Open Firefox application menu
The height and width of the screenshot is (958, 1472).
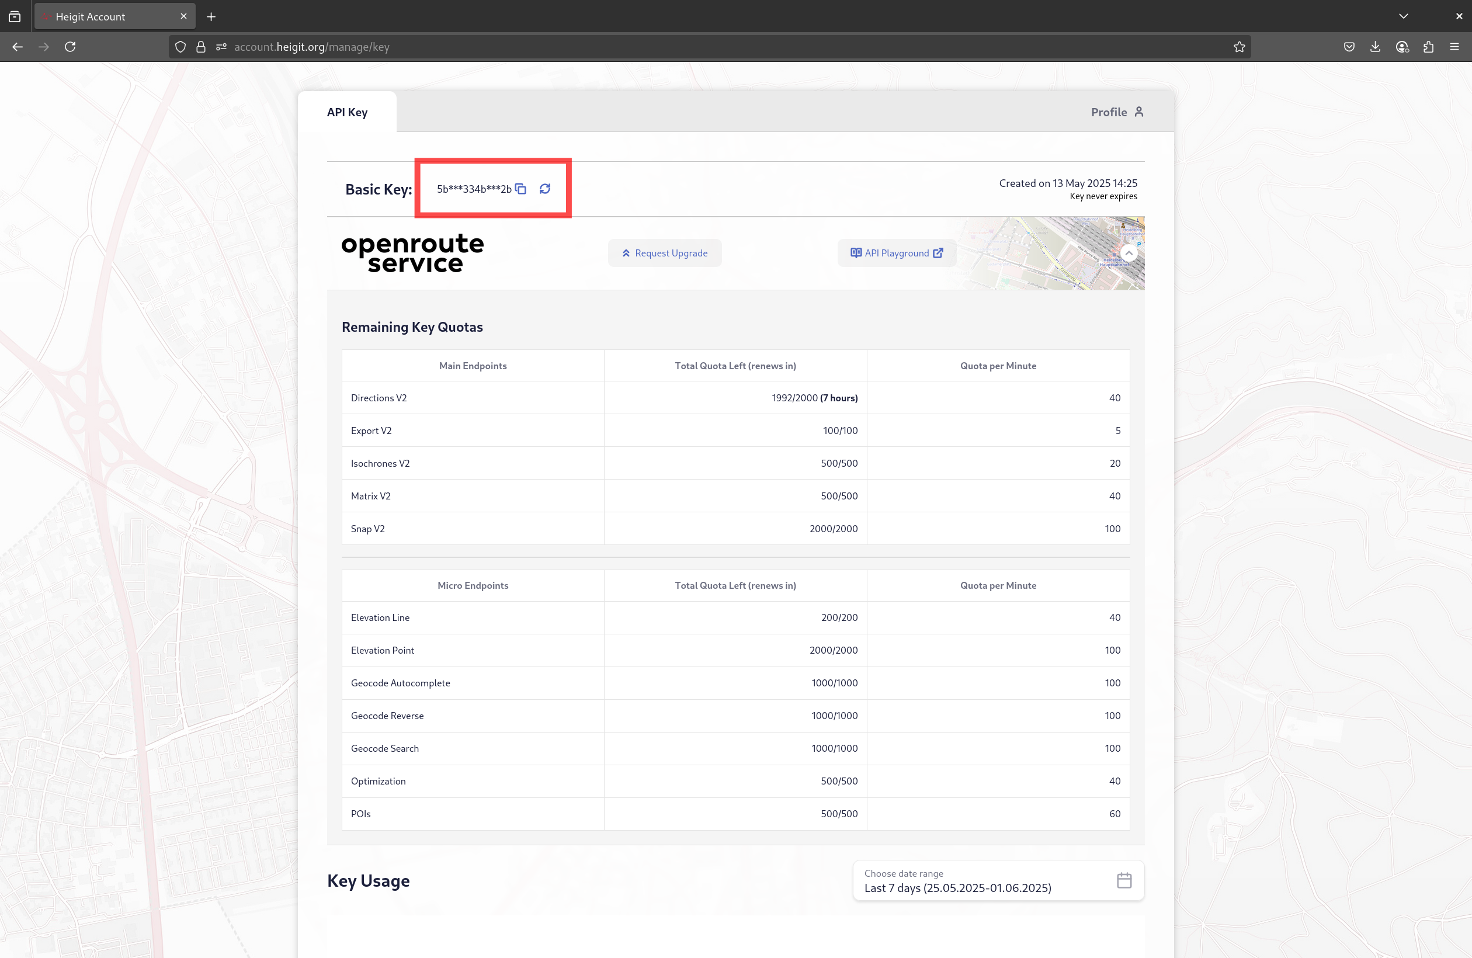[1454, 47]
